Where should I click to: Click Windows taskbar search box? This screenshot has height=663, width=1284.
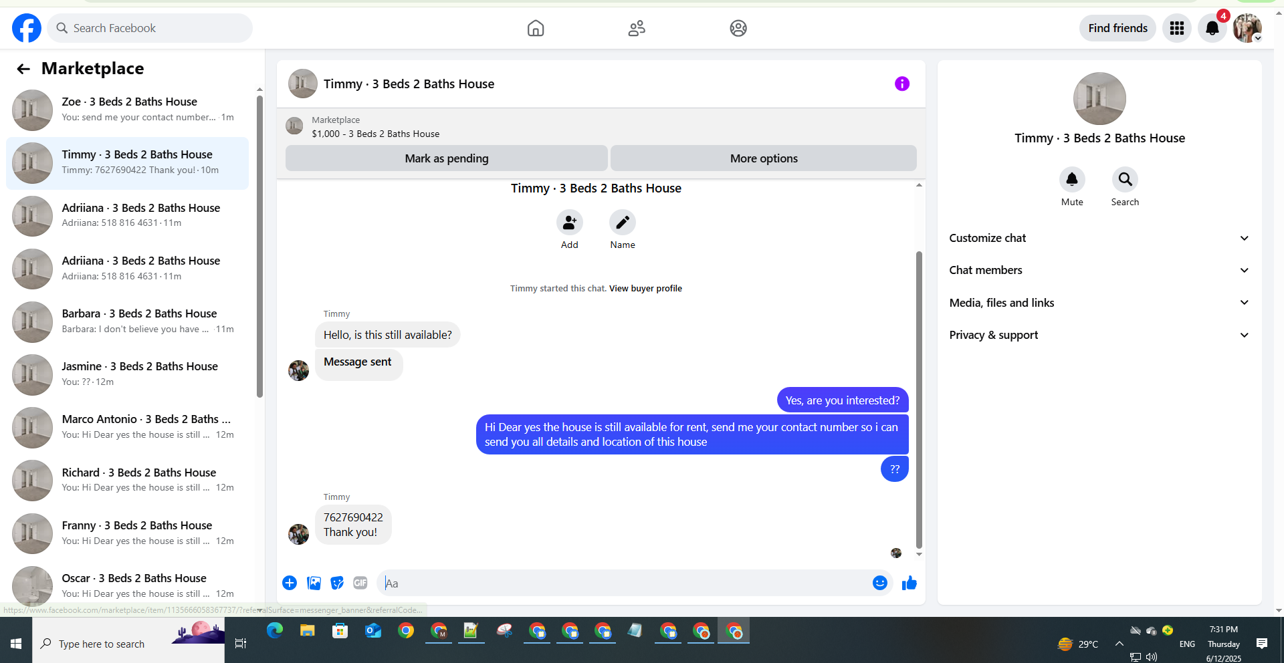pos(128,644)
